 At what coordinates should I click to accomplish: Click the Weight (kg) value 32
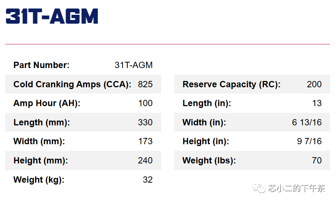(x=148, y=180)
